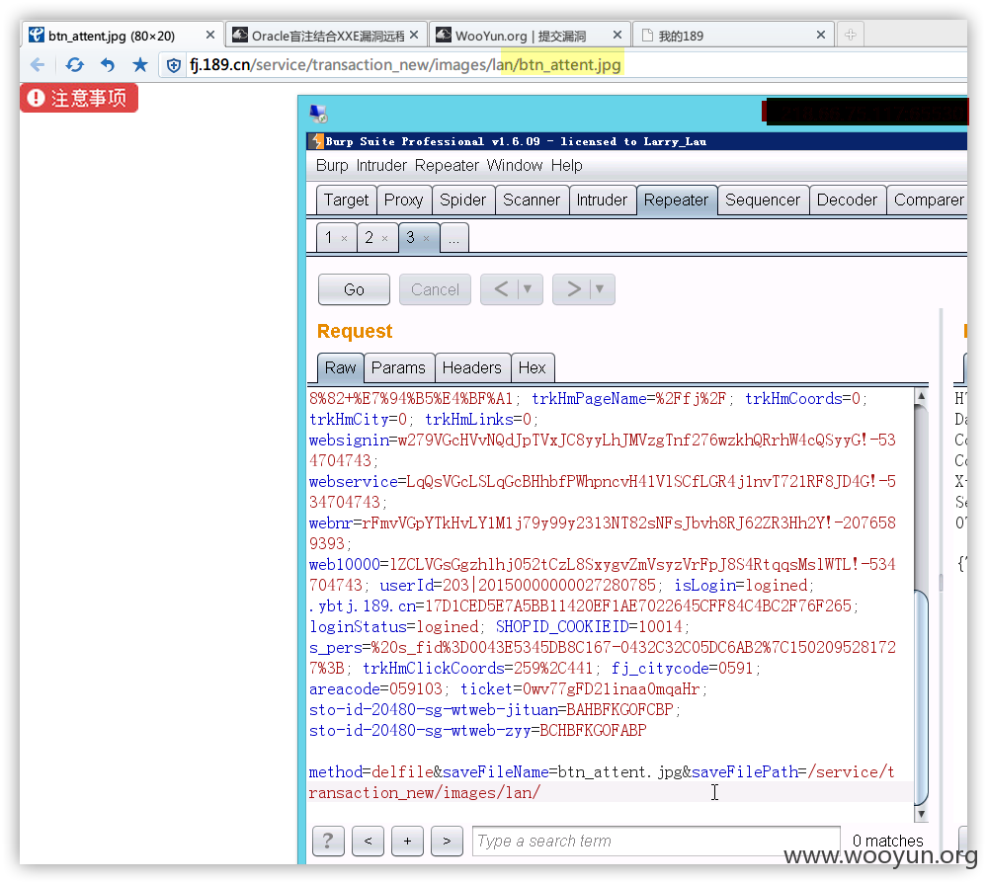The height and width of the screenshot is (884, 987).
Task: Close the WooYun.org browser tab
Action: 617,36
